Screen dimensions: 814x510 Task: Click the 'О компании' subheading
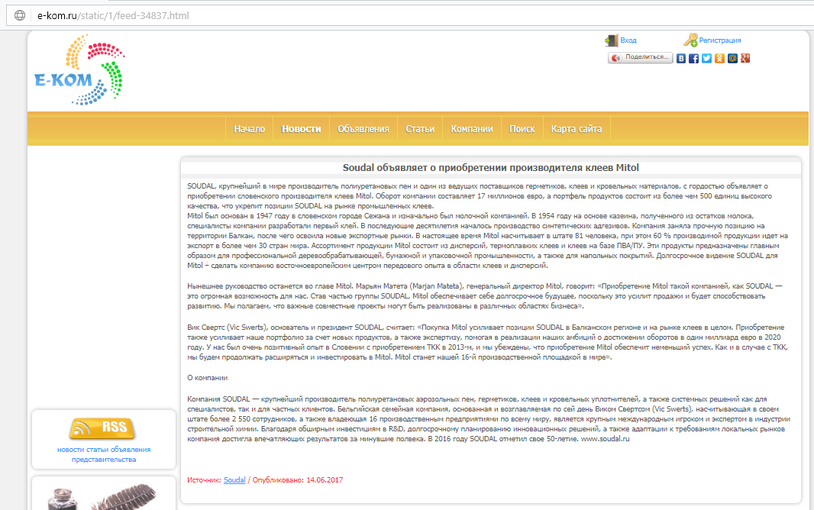(208, 378)
